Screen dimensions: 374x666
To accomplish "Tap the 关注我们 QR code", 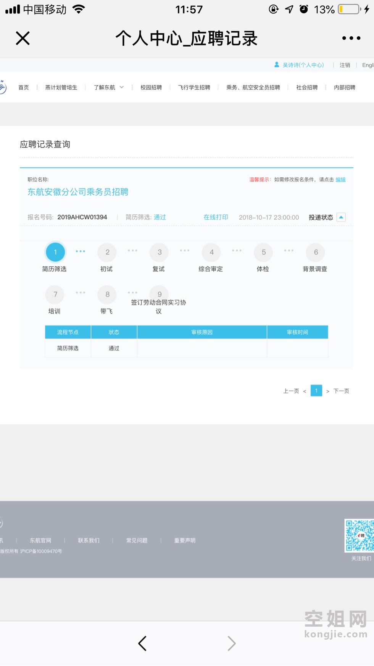I will (x=359, y=535).
